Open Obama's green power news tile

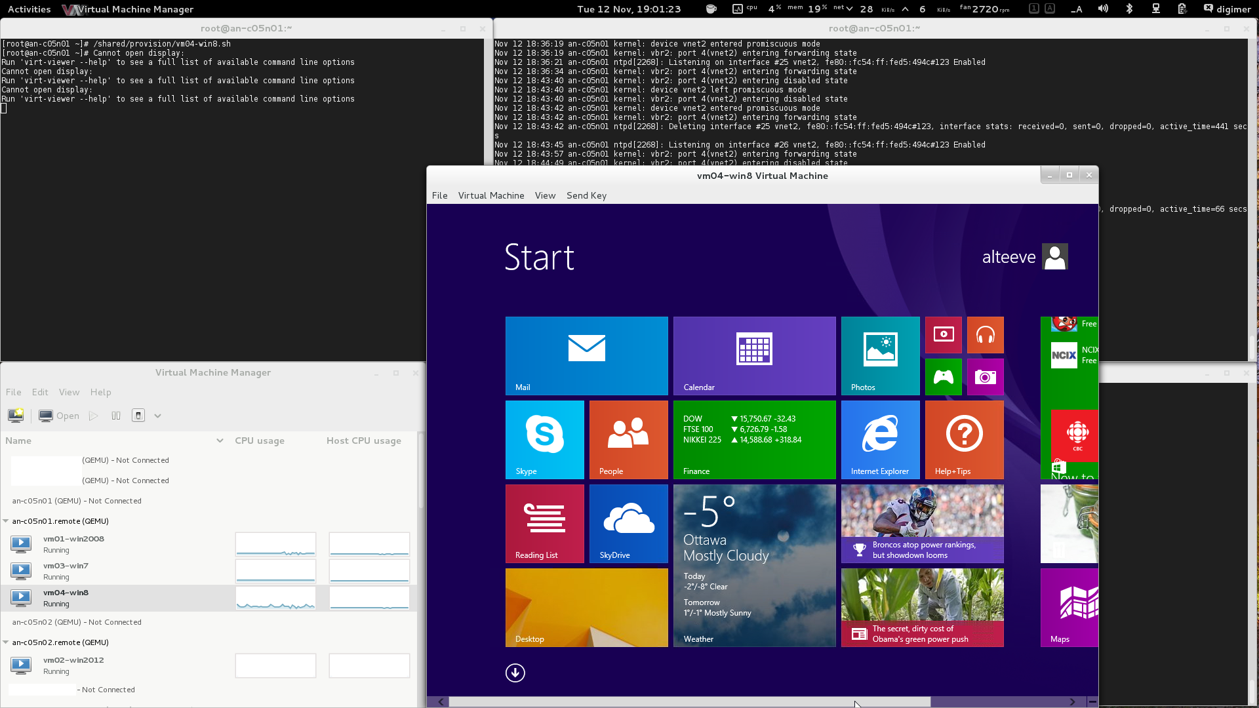point(922,608)
